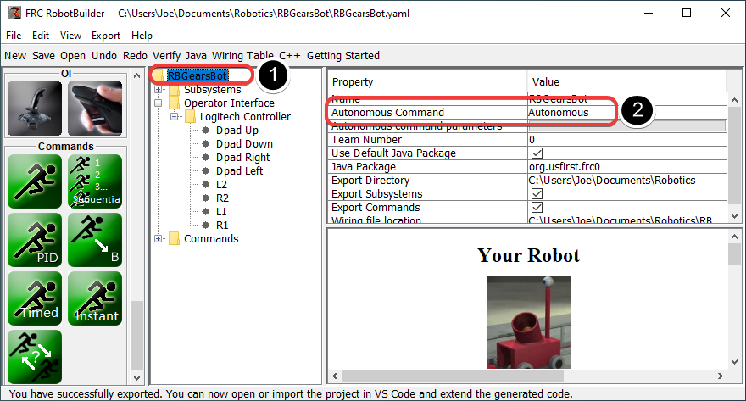This screenshot has width=746, height=401.
Task: Open Getting Started from toolbar
Action: click(343, 56)
